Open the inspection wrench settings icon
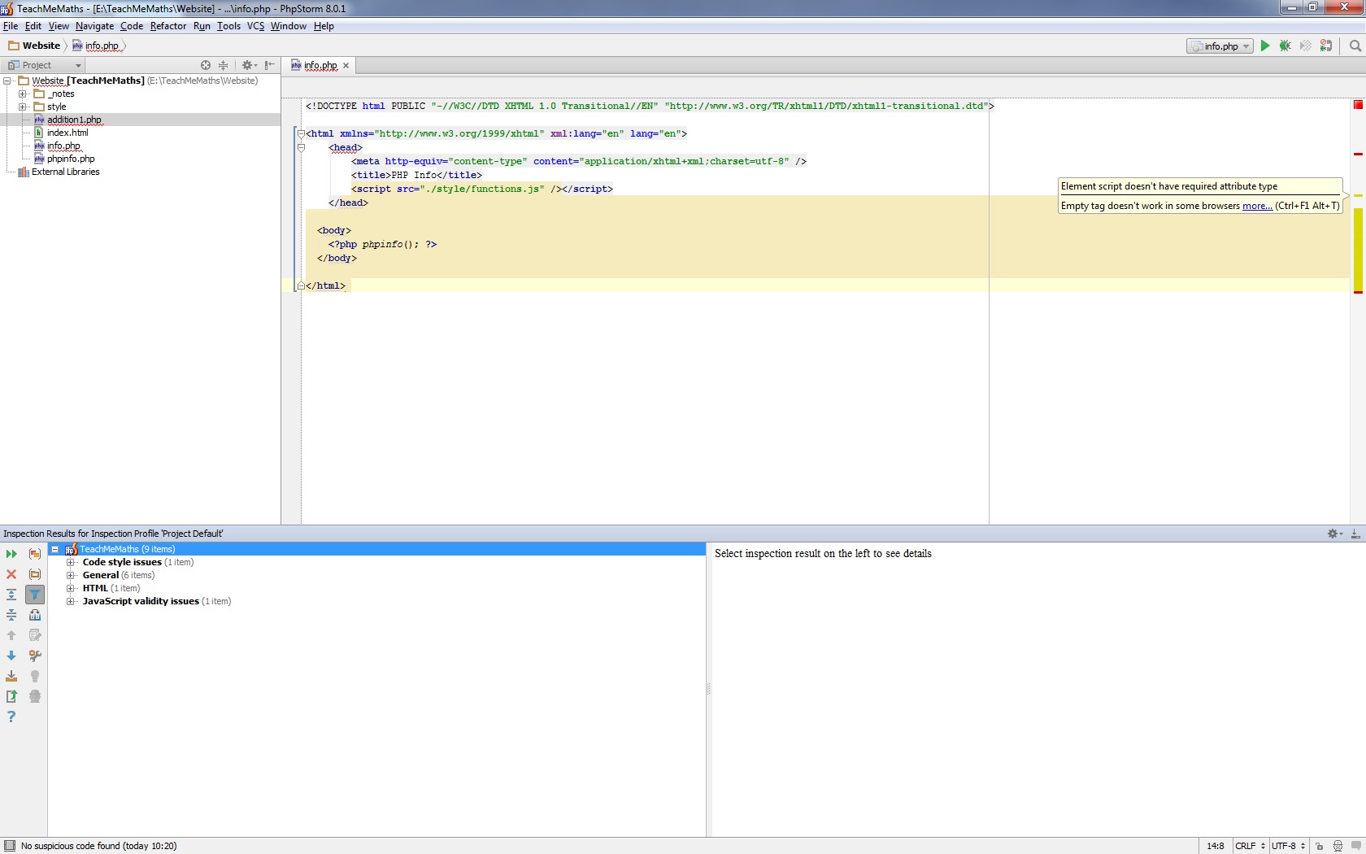The width and height of the screenshot is (1366, 854). pyautogui.click(x=35, y=656)
